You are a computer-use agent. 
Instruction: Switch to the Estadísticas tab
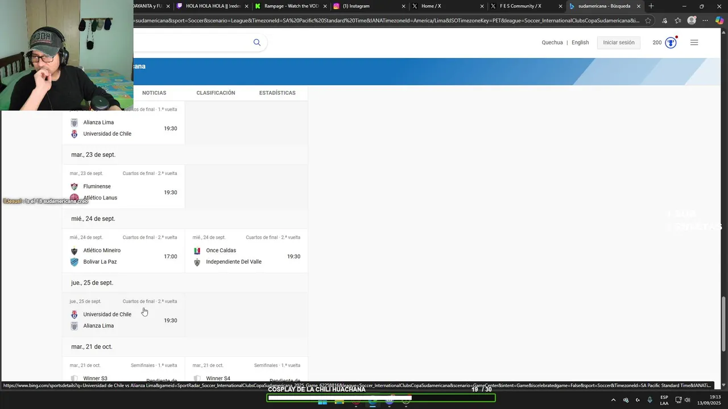pos(277,93)
